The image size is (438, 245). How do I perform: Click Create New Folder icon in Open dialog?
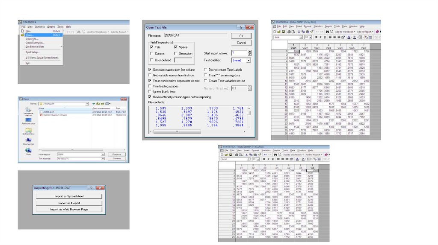(x=102, y=104)
